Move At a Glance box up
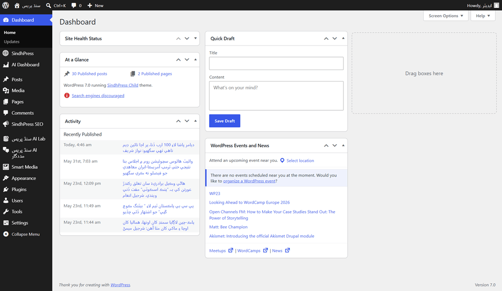The image size is (502, 291). pos(178,60)
